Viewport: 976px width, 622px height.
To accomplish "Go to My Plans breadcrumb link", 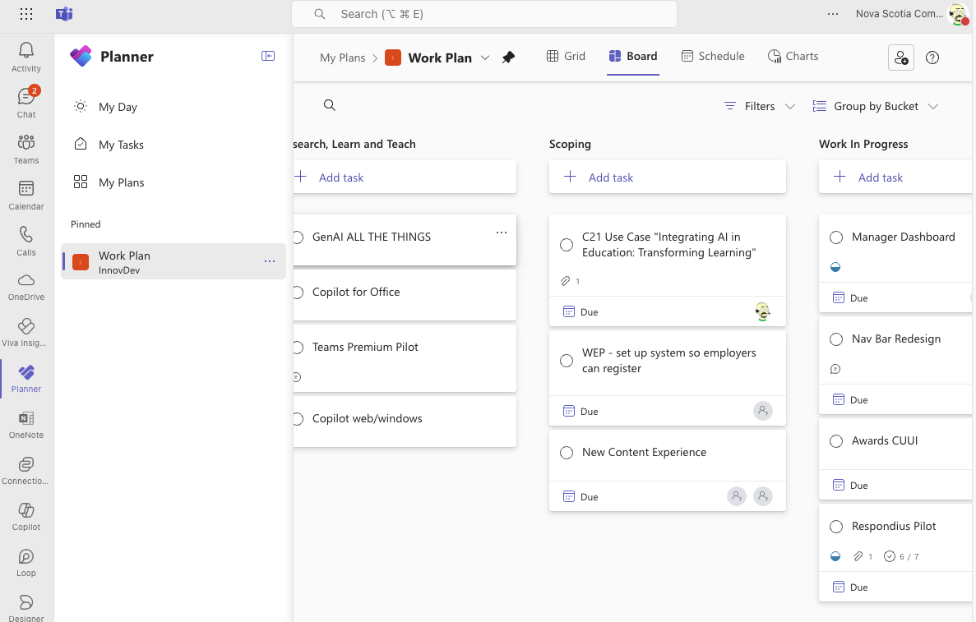I will tap(342, 58).
